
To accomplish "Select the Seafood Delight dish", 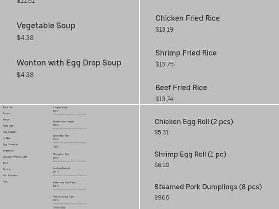I will click(x=61, y=168).
